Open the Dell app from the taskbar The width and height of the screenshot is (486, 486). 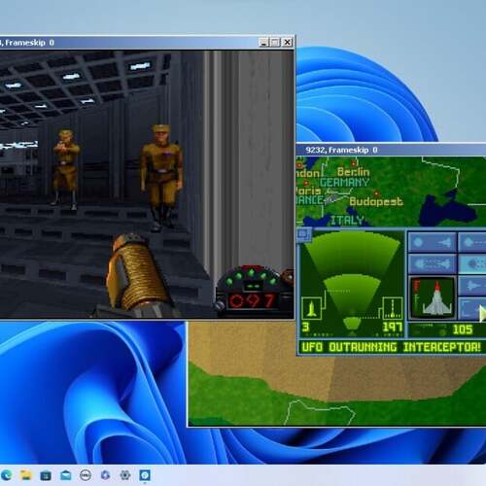click(x=86, y=475)
